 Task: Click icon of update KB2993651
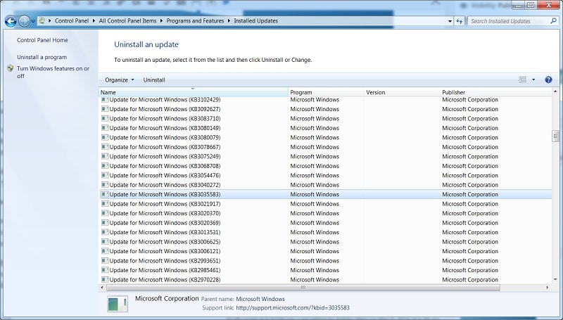(x=105, y=261)
